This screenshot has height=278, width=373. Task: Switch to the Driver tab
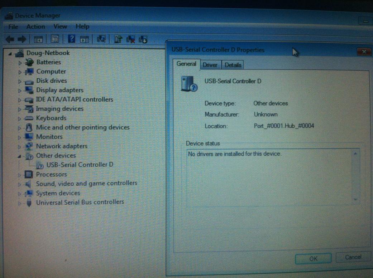click(x=210, y=65)
